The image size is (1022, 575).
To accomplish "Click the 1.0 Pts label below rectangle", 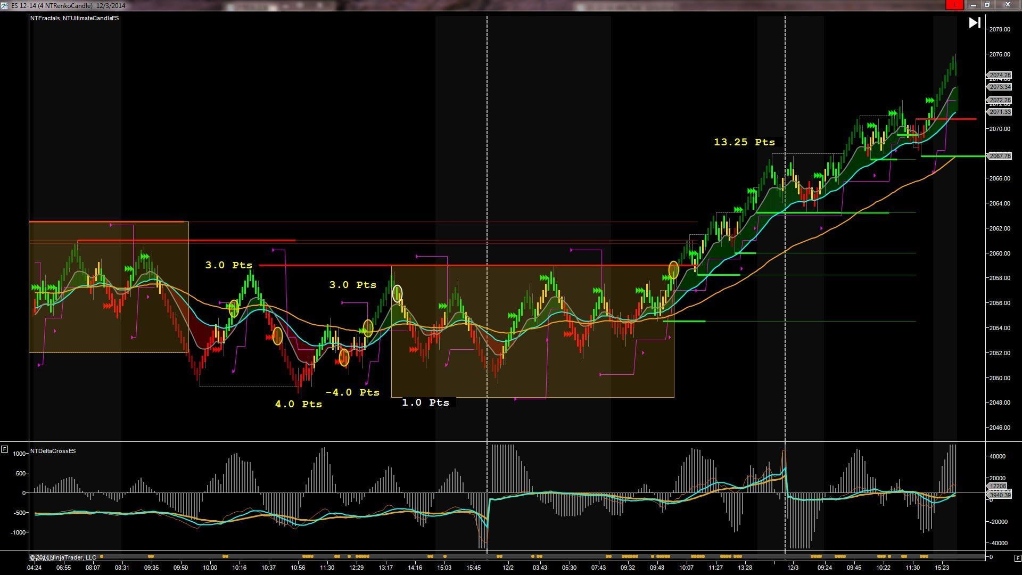I will (x=425, y=402).
